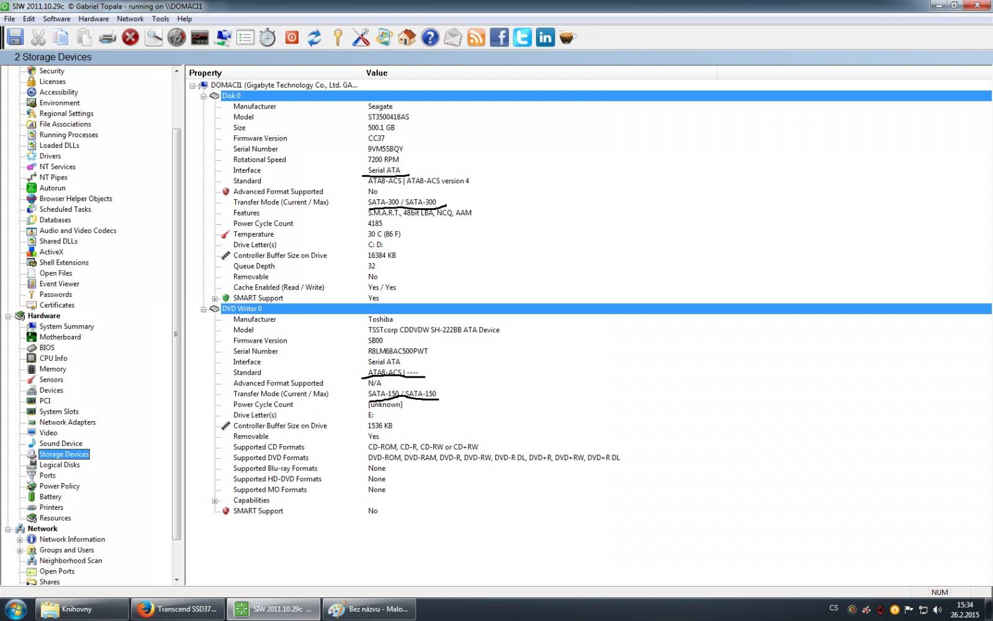Image resolution: width=993 pixels, height=621 pixels.
Task: Open the Software menu
Action: [56, 19]
